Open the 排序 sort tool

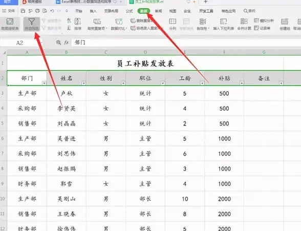(x=78, y=24)
